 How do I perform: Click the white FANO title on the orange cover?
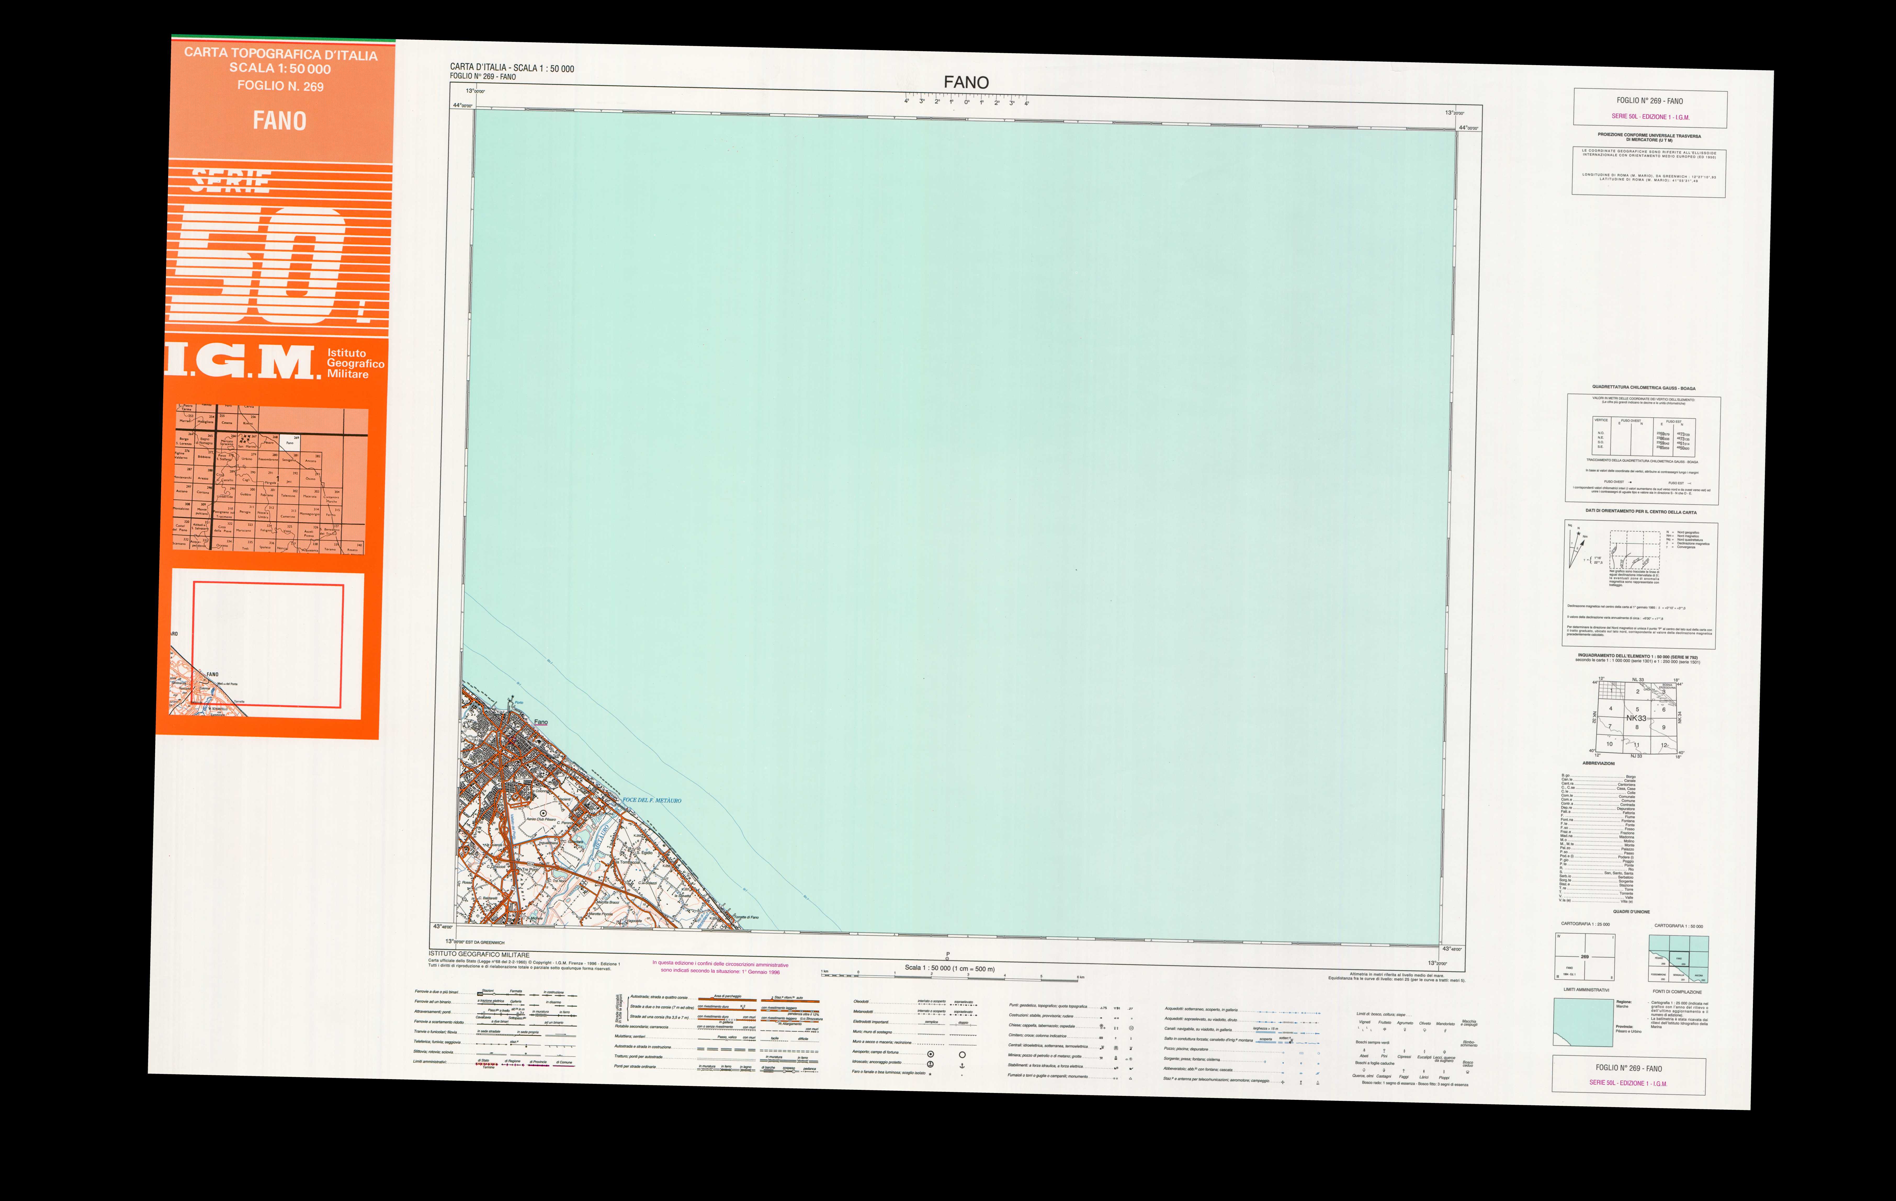(280, 121)
